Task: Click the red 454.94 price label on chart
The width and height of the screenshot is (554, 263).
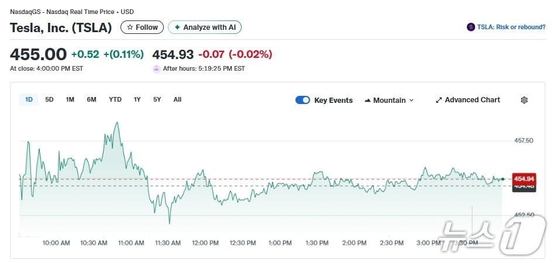Action: [x=523, y=178]
